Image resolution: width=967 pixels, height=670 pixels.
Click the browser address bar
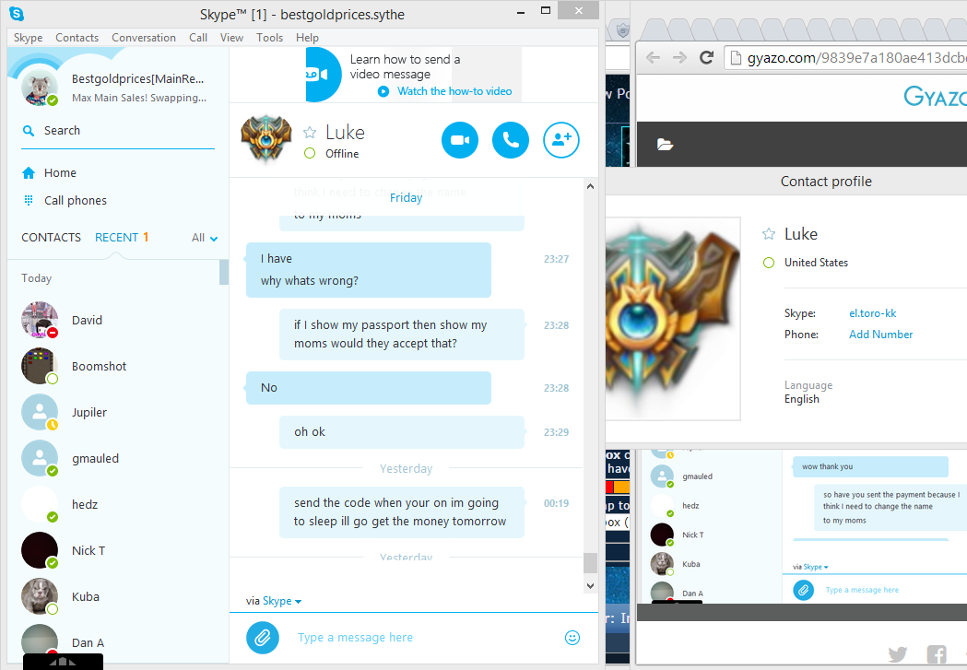pos(845,58)
